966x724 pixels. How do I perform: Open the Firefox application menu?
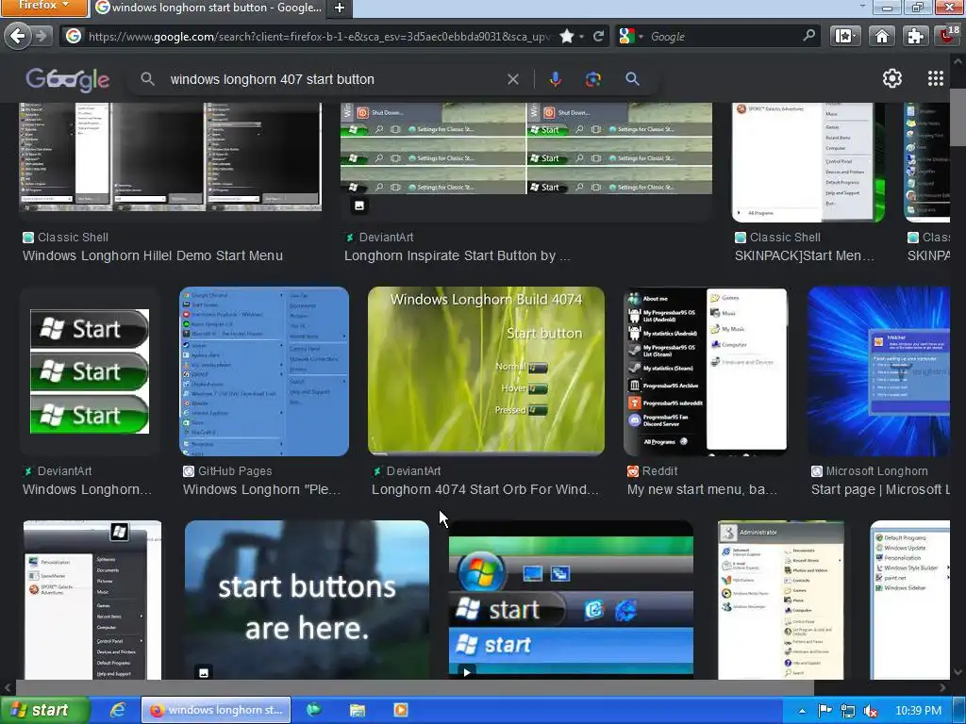pyautogui.click(x=43, y=7)
